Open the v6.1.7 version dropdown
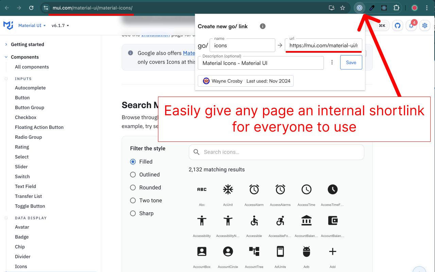 pos(60,26)
